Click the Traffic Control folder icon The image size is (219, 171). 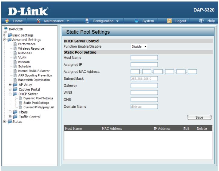tap(15, 117)
